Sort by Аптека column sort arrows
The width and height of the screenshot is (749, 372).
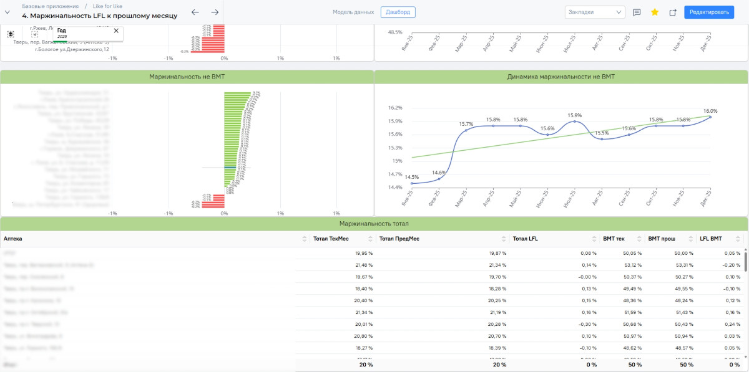[x=305, y=239]
